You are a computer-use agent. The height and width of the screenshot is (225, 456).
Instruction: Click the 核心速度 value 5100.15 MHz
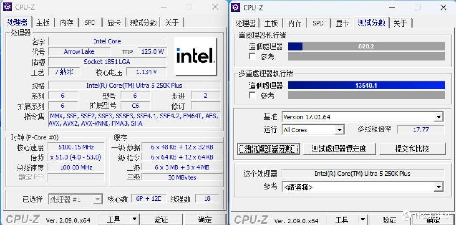[76, 147]
